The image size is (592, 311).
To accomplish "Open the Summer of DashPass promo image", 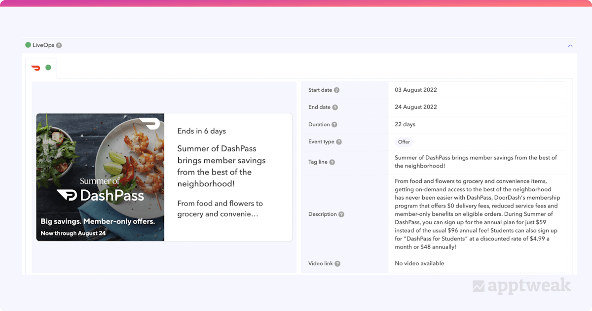I will (100, 177).
